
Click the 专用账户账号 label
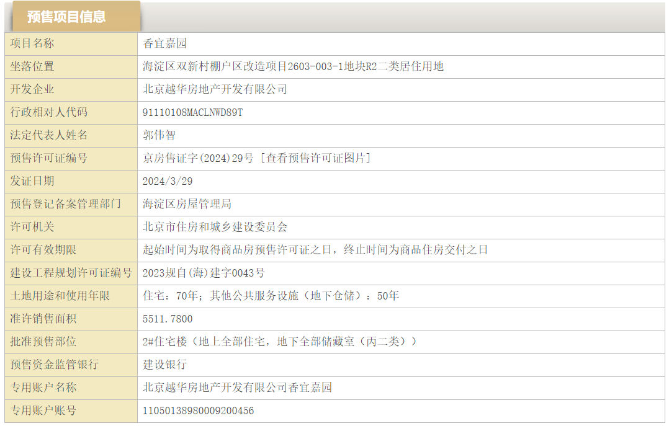coord(43,410)
